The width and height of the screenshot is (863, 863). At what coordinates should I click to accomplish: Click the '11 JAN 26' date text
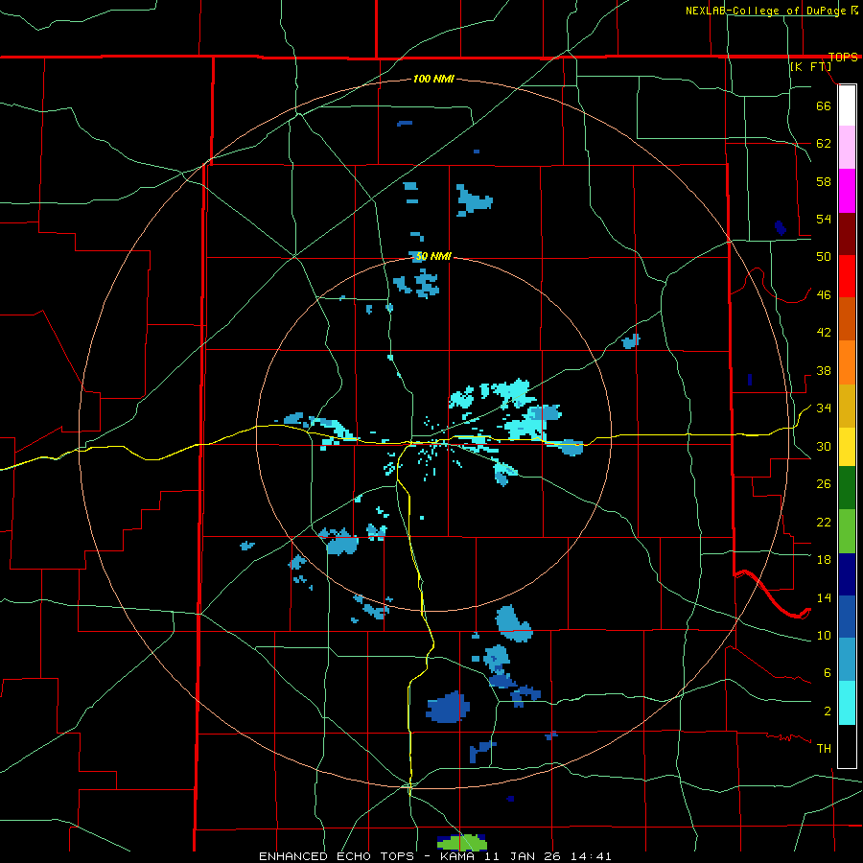click(522, 856)
